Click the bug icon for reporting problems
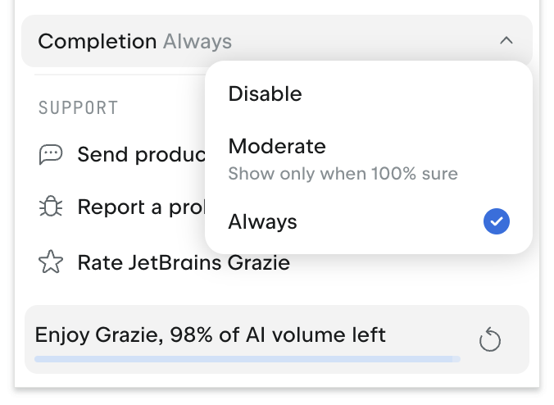554x405 pixels. (51, 207)
